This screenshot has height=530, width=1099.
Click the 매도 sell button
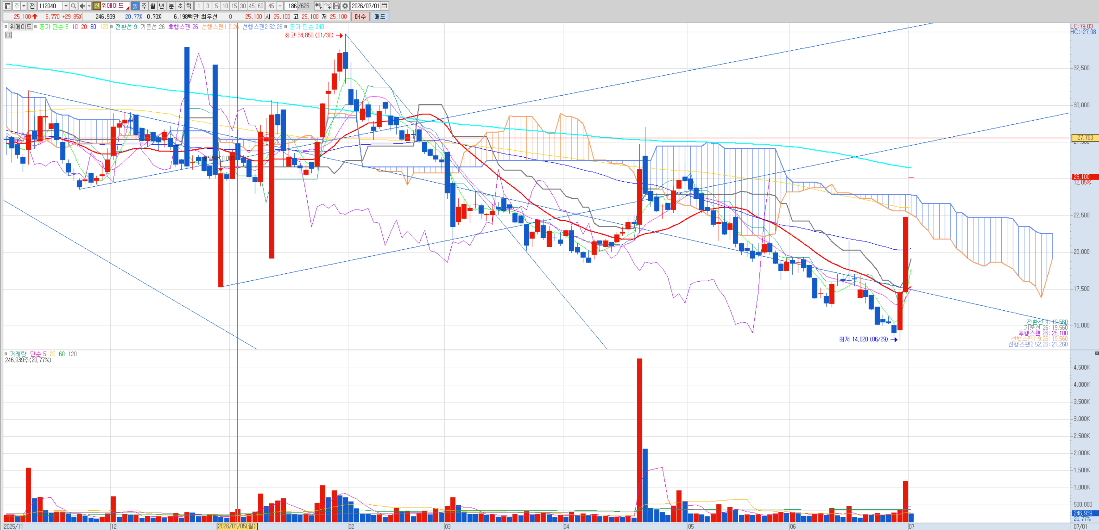pos(380,17)
